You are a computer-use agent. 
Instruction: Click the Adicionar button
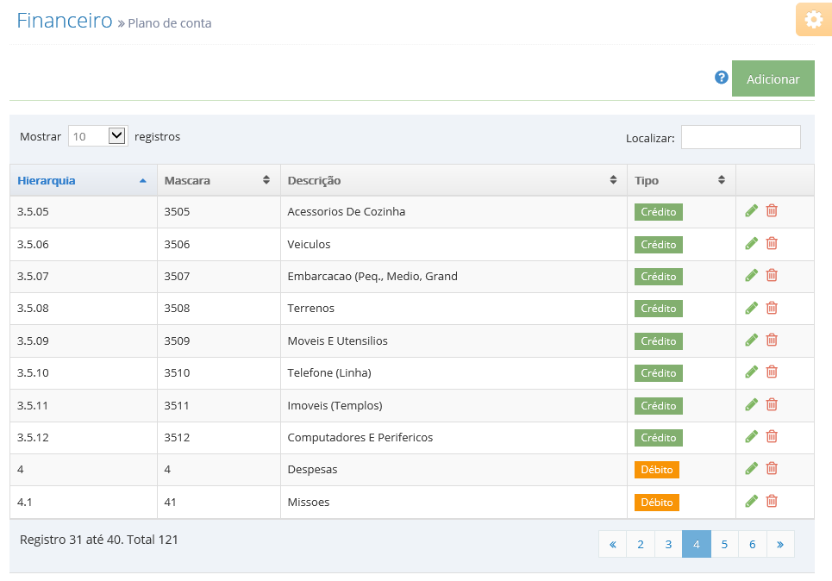773,78
